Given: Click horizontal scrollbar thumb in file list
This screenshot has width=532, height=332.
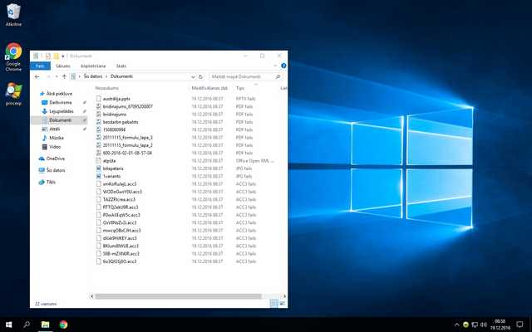Looking at the screenshot, I should pos(178,296).
